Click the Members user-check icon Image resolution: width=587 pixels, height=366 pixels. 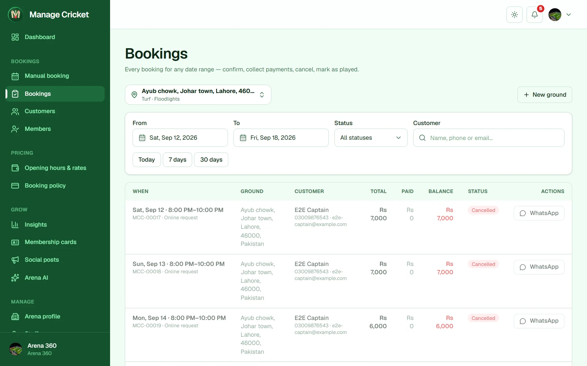(15, 129)
